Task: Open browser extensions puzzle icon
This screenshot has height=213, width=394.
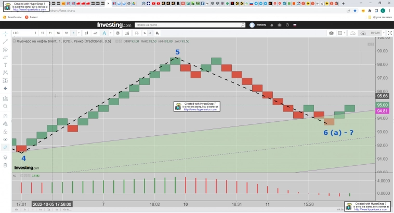Action: (370, 11)
